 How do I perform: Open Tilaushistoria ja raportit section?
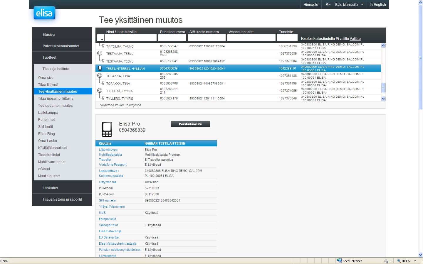62,199
